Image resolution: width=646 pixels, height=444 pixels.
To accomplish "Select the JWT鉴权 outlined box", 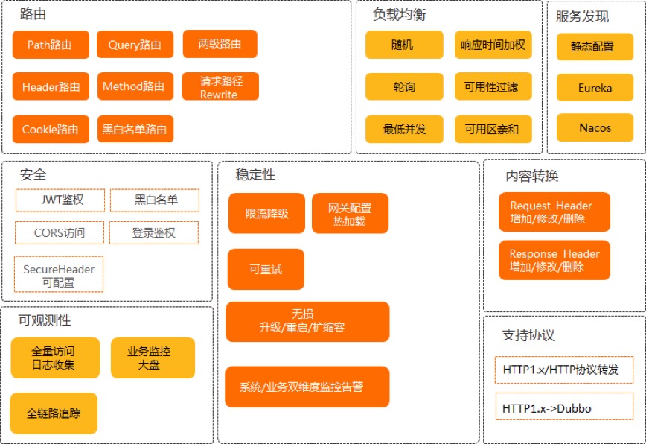I will click(63, 200).
